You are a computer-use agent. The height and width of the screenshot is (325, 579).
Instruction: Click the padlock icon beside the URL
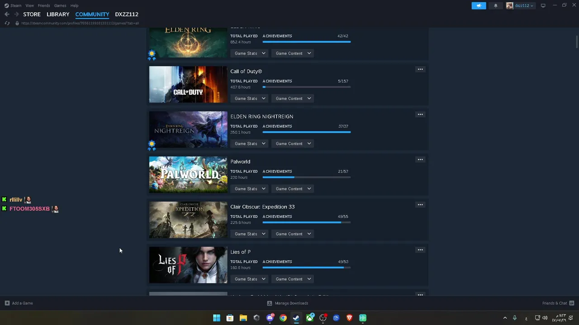pyautogui.click(x=17, y=23)
